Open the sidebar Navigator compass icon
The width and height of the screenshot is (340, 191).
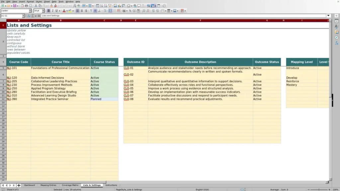pyautogui.click(x=337, y=38)
